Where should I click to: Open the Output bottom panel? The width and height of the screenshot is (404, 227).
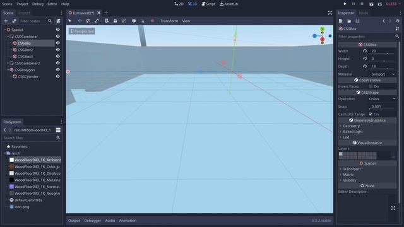(74, 221)
